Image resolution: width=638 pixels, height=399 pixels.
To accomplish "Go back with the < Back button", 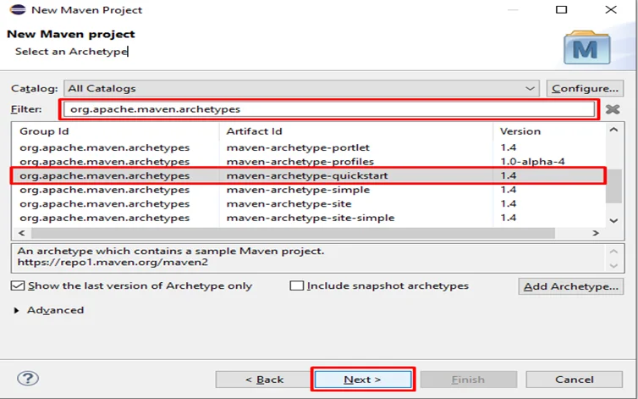I will (265, 380).
